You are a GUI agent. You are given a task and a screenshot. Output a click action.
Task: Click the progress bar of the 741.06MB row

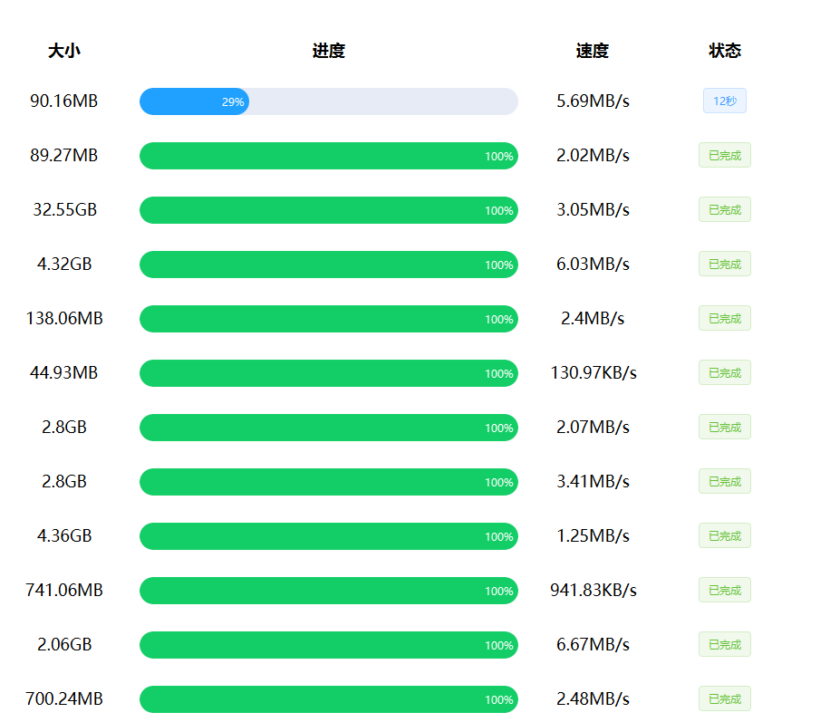pyautogui.click(x=329, y=591)
